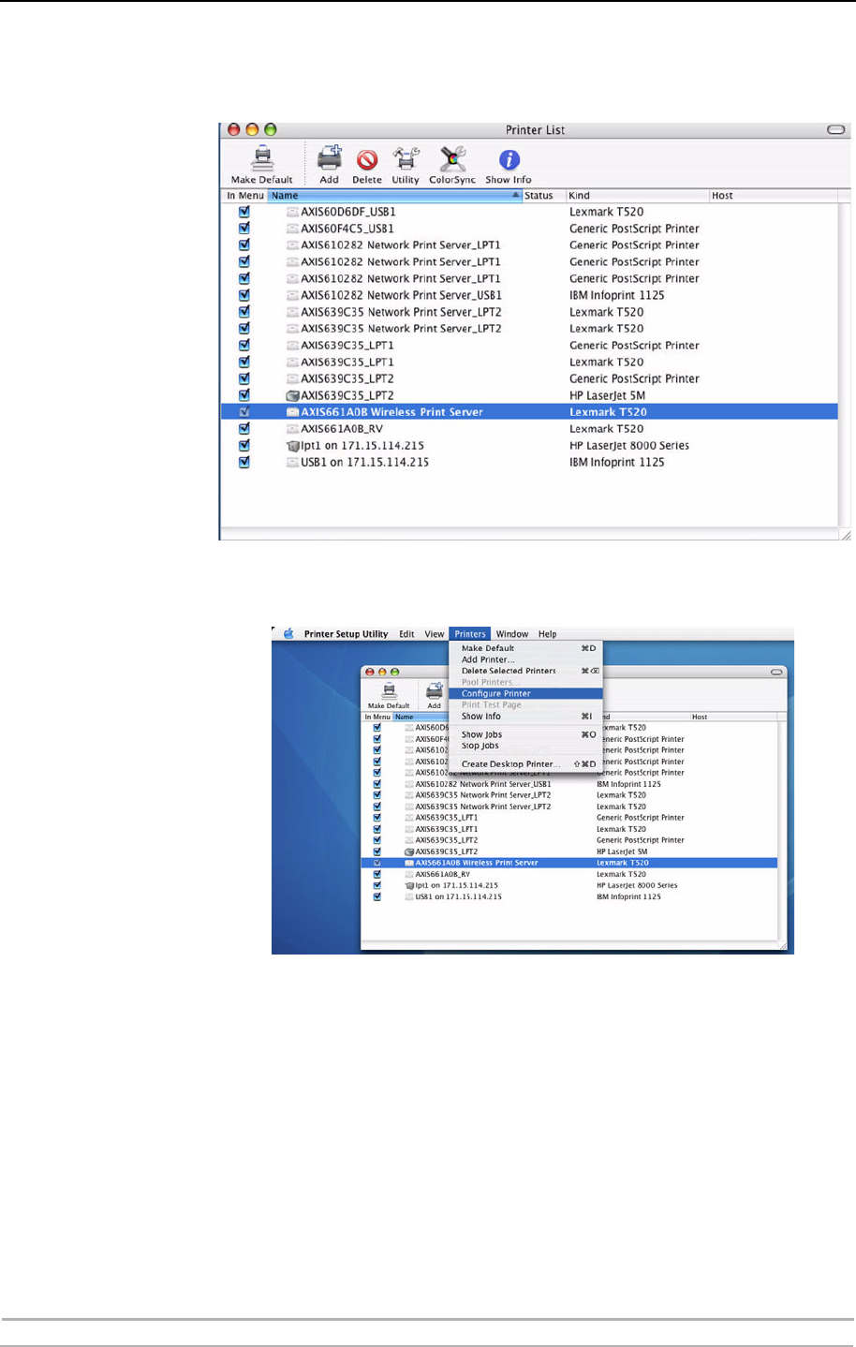Select AXIS661A0B Wireless Print Server in Printer List

529,412
